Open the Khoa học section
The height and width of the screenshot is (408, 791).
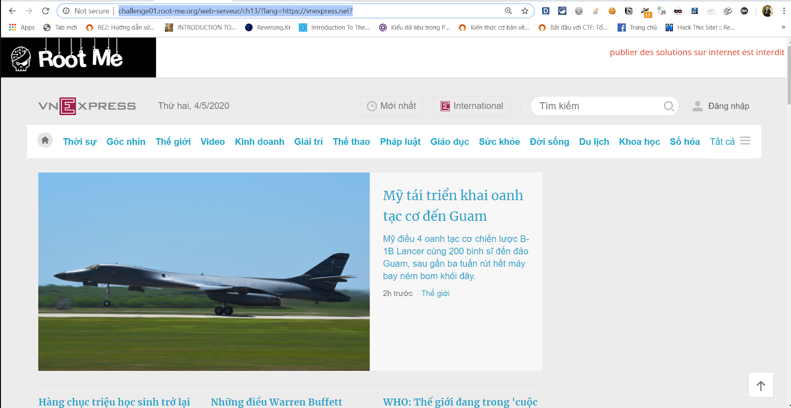click(640, 142)
